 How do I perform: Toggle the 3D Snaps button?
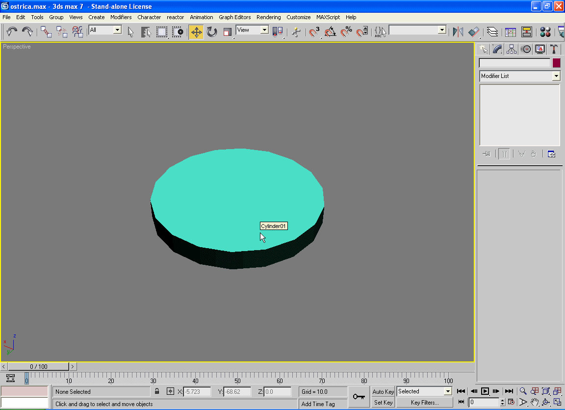tap(314, 32)
